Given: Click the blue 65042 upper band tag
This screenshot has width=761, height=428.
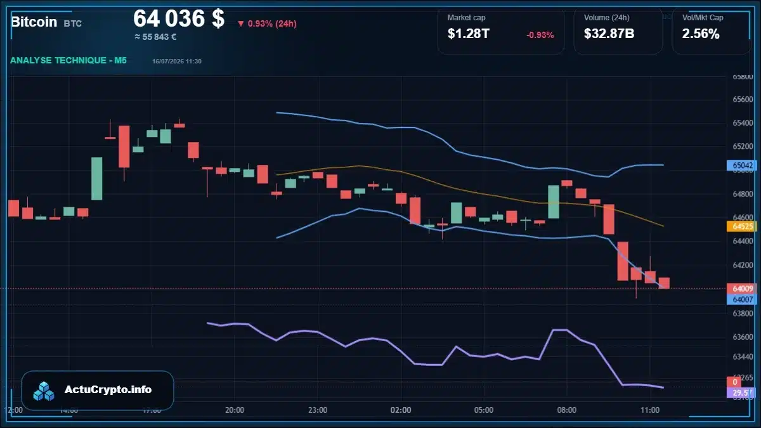Looking at the screenshot, I should coord(743,165).
